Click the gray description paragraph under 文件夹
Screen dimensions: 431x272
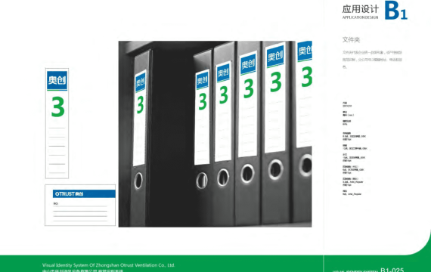tap(372, 60)
